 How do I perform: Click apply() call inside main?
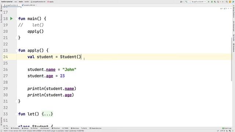tap(36, 32)
